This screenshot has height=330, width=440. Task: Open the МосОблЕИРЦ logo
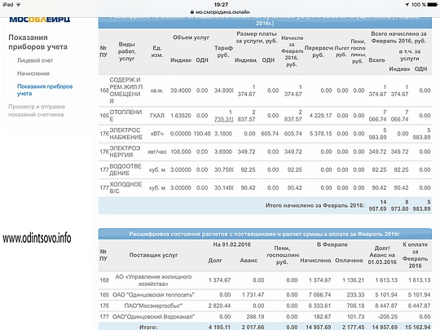[x=40, y=20]
